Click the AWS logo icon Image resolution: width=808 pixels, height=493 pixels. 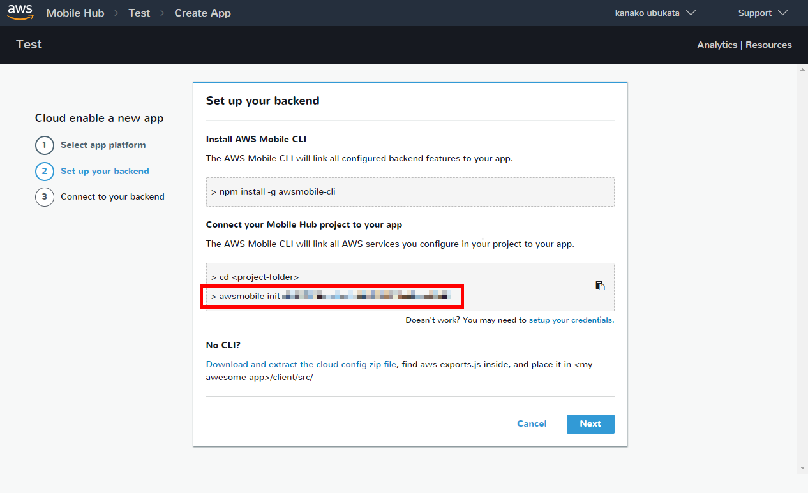tap(20, 12)
